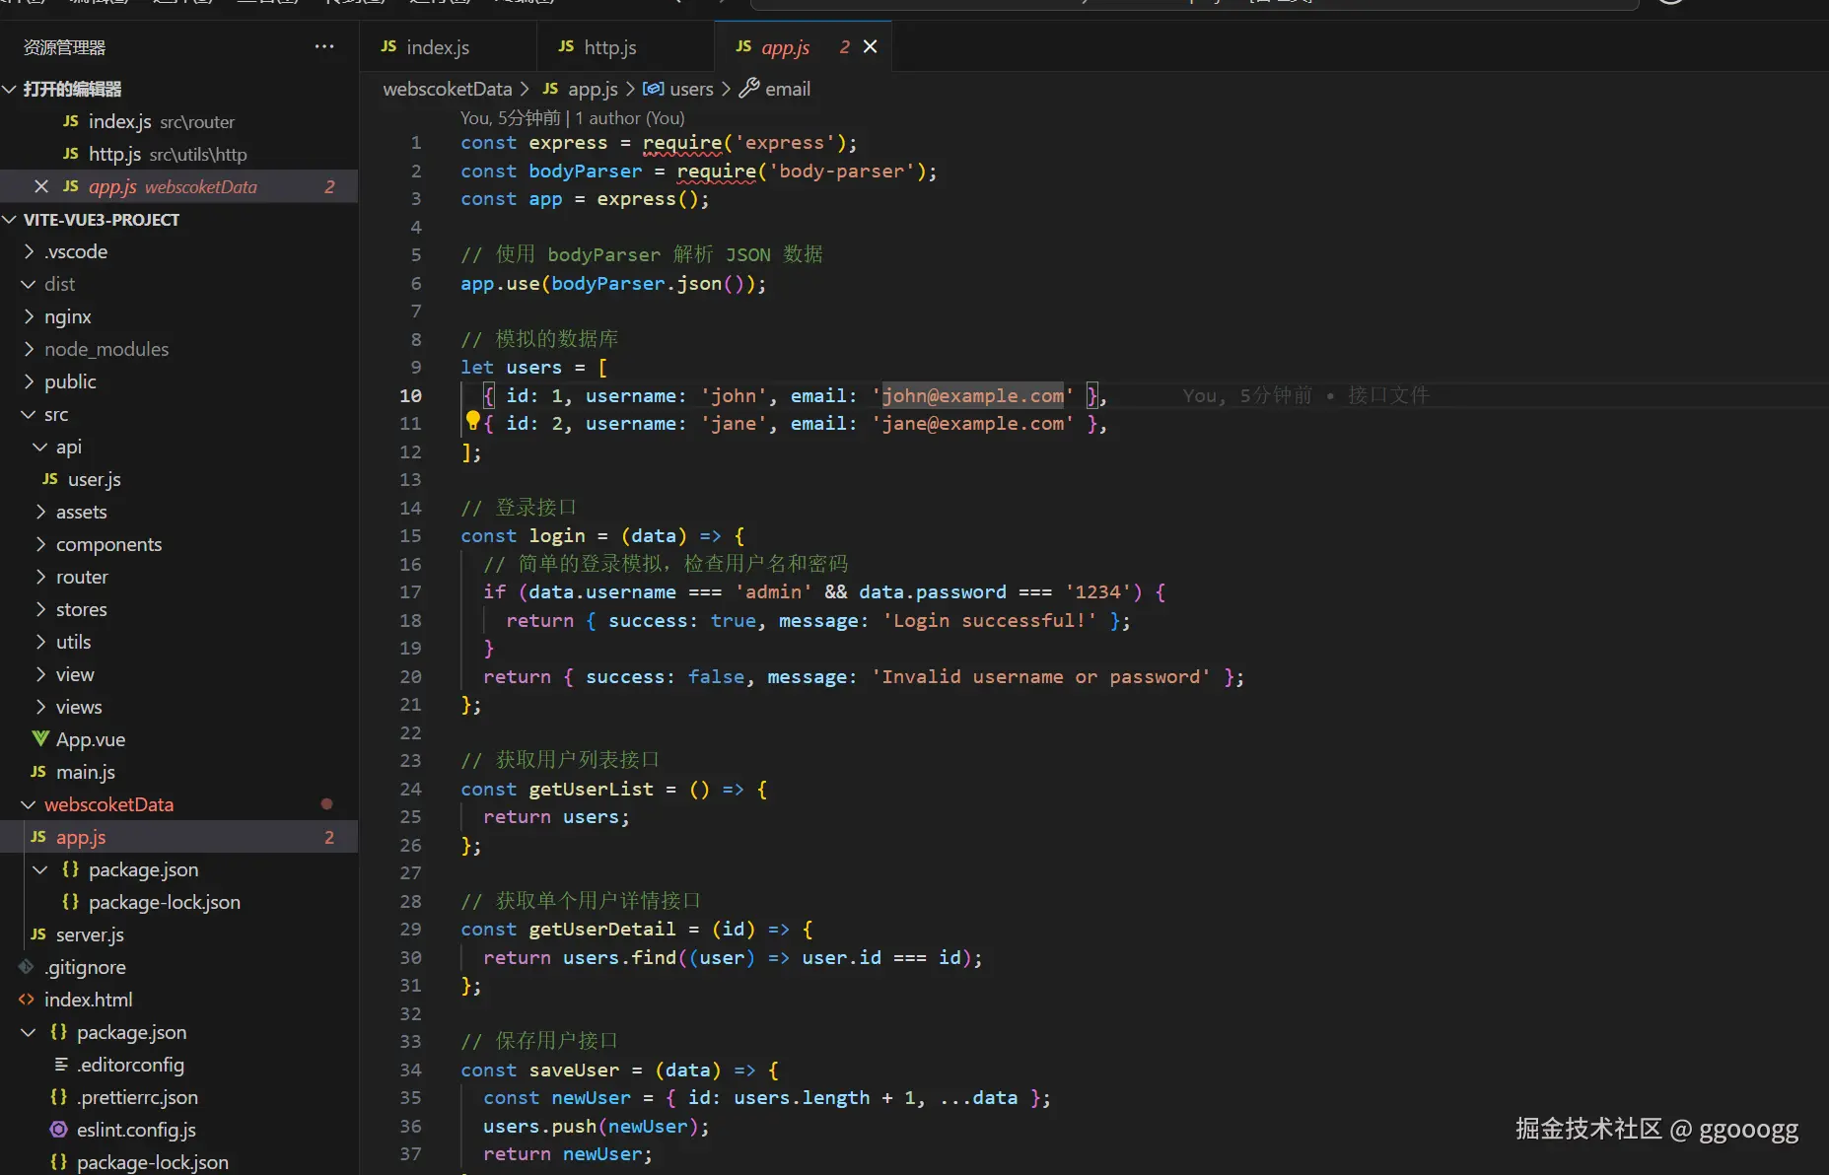
Task: Open index.html file in explorer
Action: point(88,1000)
